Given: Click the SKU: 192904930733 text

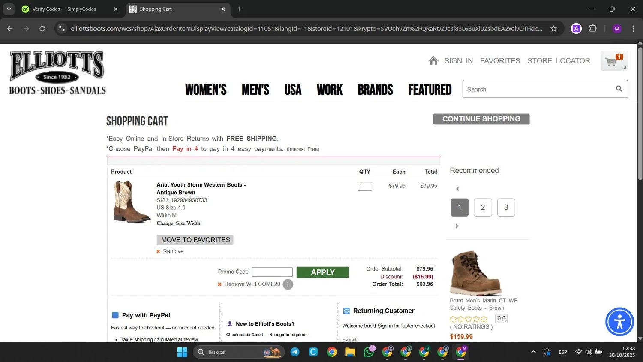Looking at the screenshot, I should click(x=182, y=200).
